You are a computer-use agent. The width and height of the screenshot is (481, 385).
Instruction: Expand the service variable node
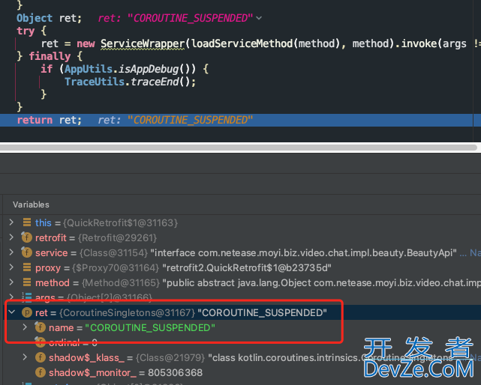point(11,252)
